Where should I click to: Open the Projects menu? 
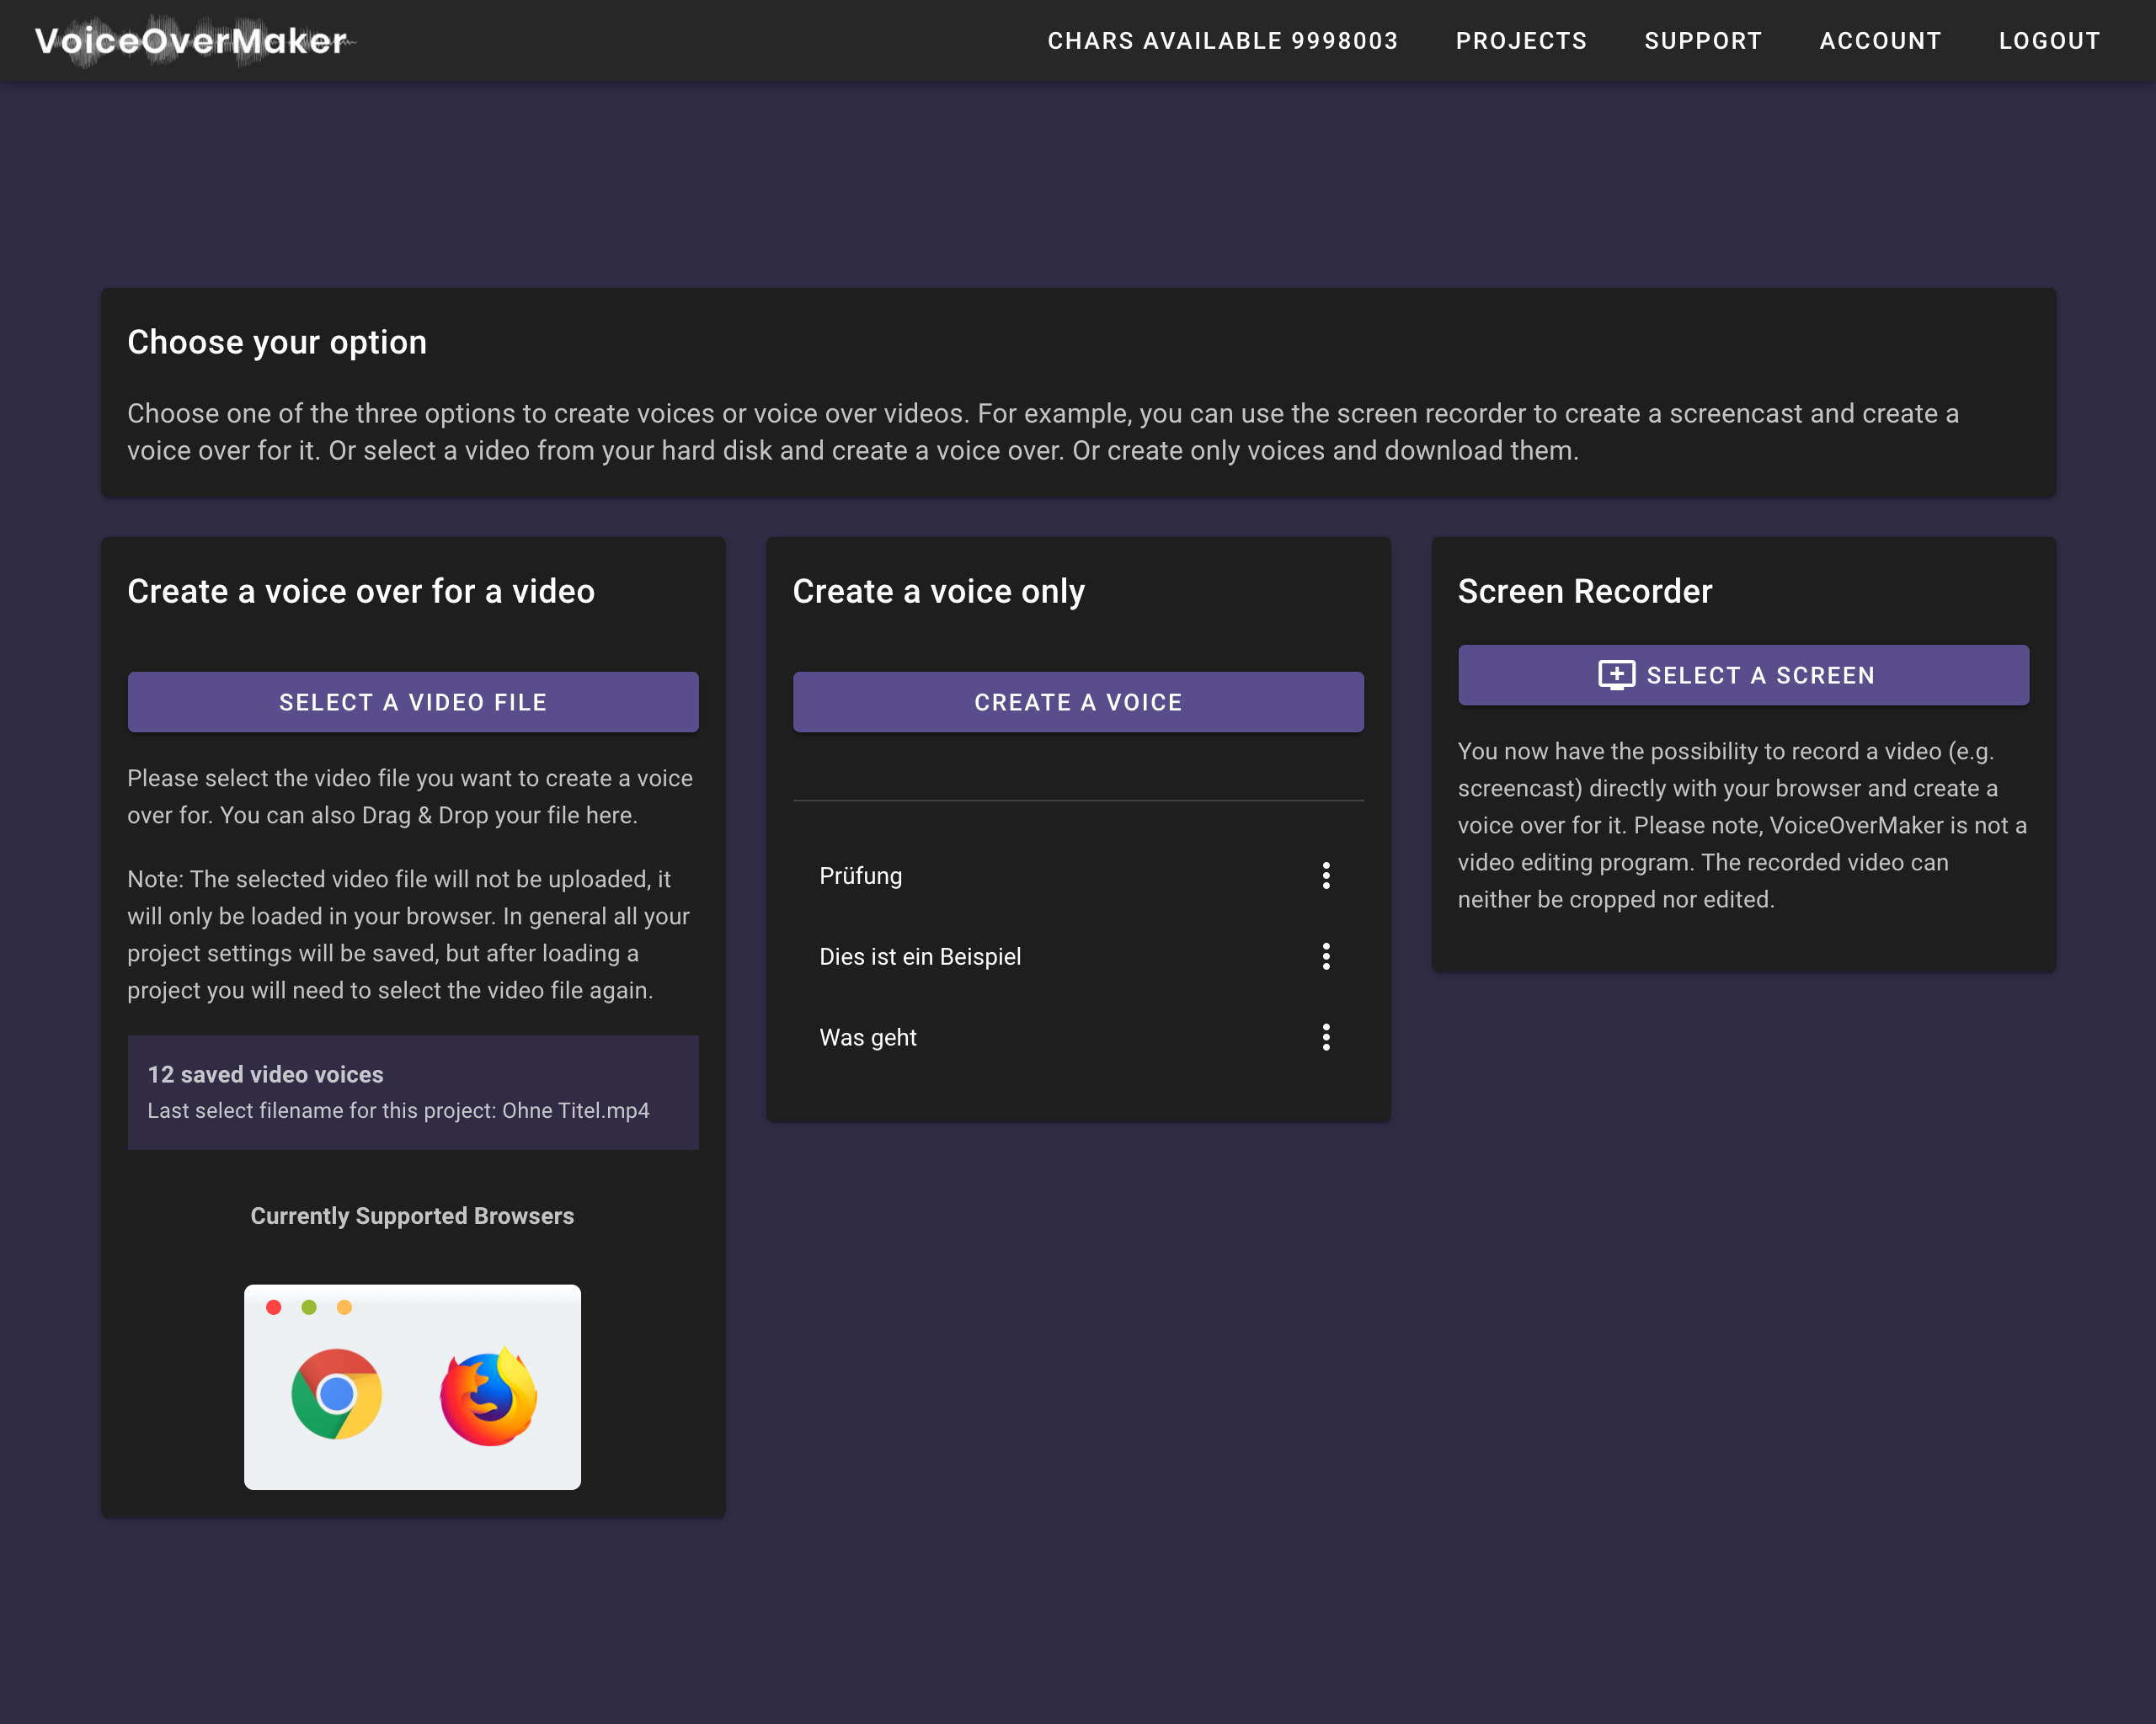click(1520, 41)
